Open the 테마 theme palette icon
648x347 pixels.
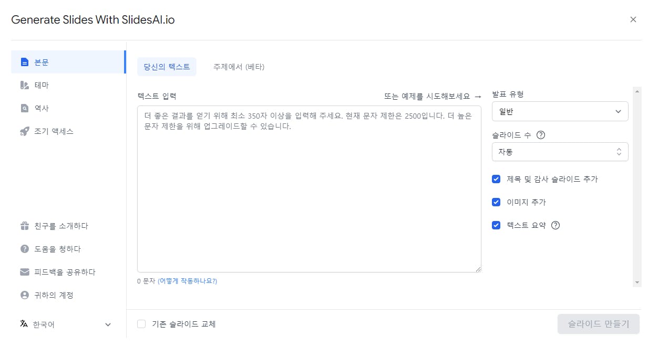point(24,85)
